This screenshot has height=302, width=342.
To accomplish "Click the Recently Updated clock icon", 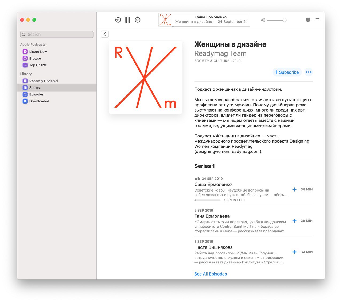I will pyautogui.click(x=25, y=81).
